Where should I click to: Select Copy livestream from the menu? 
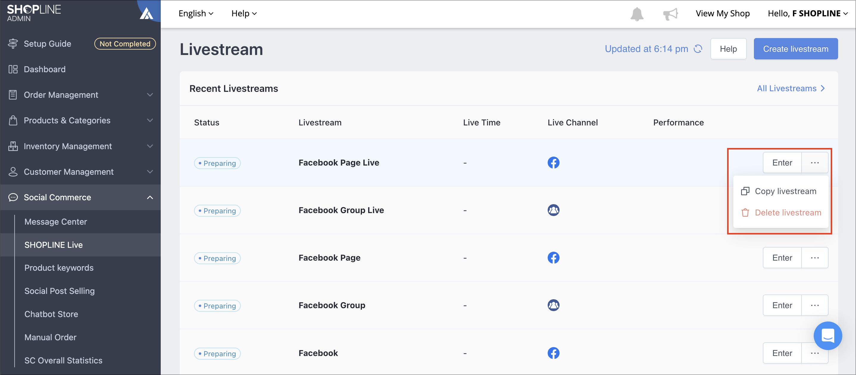780,191
